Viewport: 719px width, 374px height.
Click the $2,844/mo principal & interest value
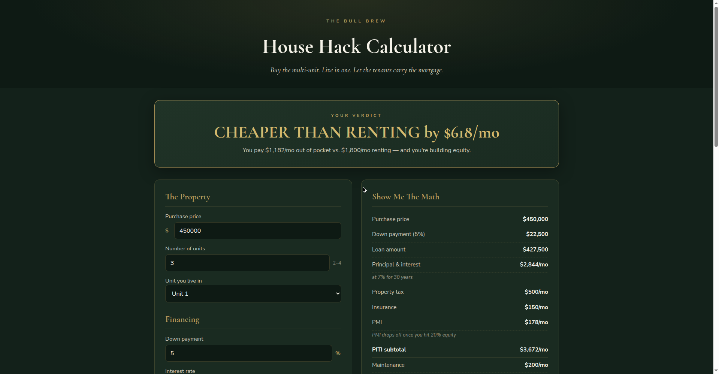pos(534,265)
